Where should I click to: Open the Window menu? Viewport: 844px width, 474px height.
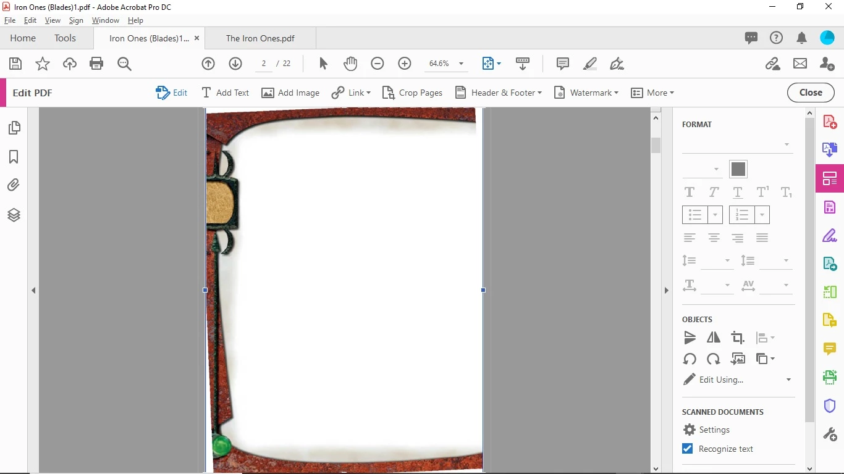[105, 20]
